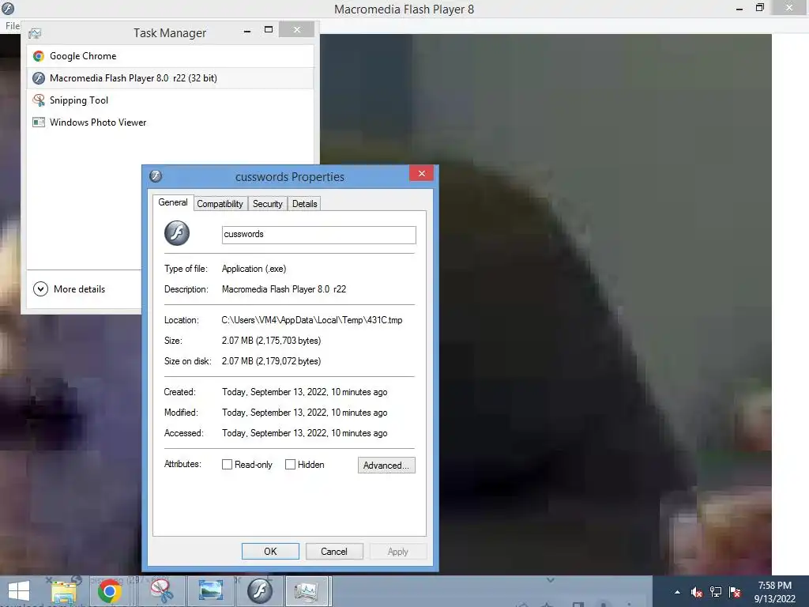Click the Accessed date value text
This screenshot has width=809, height=607.
coord(305,434)
